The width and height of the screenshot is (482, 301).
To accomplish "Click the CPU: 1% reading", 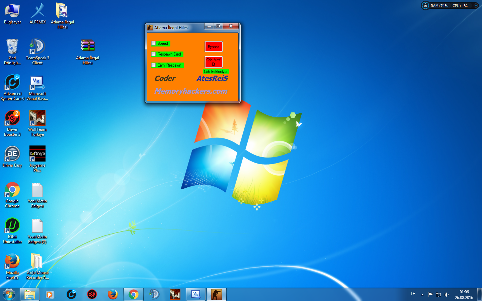I will (x=460, y=6).
